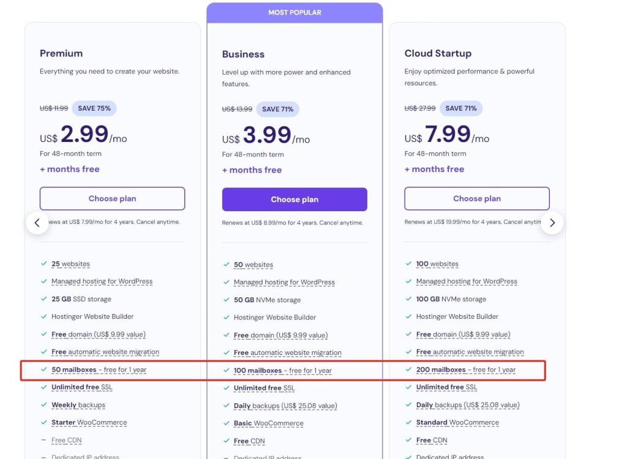Viewport: 627px width, 459px height.
Task: Click Managed hosting for WordPress under Premium
Action: 102,282
